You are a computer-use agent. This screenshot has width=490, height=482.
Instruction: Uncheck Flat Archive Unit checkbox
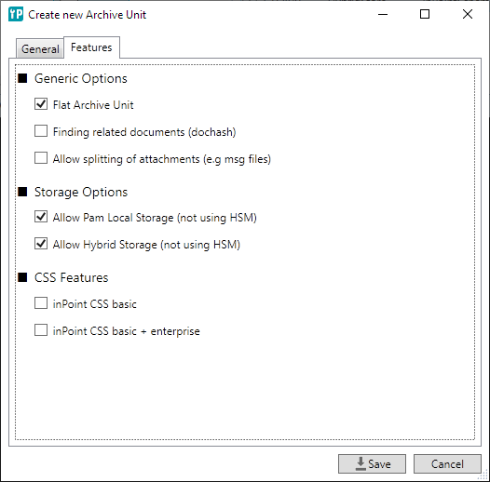pyautogui.click(x=41, y=104)
